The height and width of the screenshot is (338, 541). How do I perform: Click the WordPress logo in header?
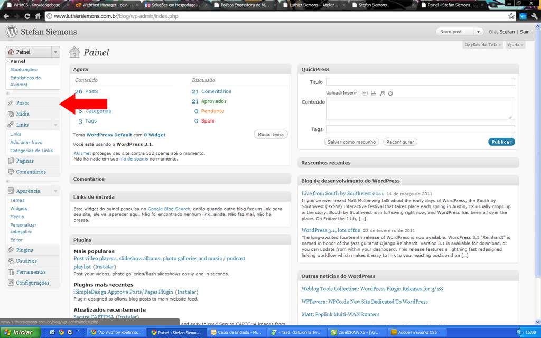click(12, 32)
